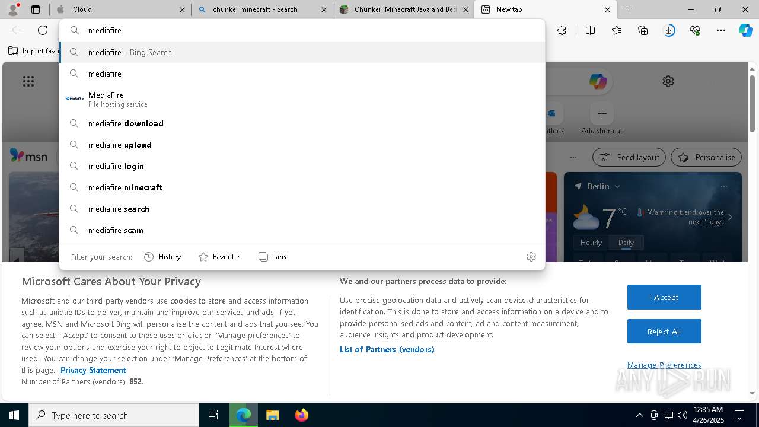
Task: Click Reject All button
Action: (664, 332)
